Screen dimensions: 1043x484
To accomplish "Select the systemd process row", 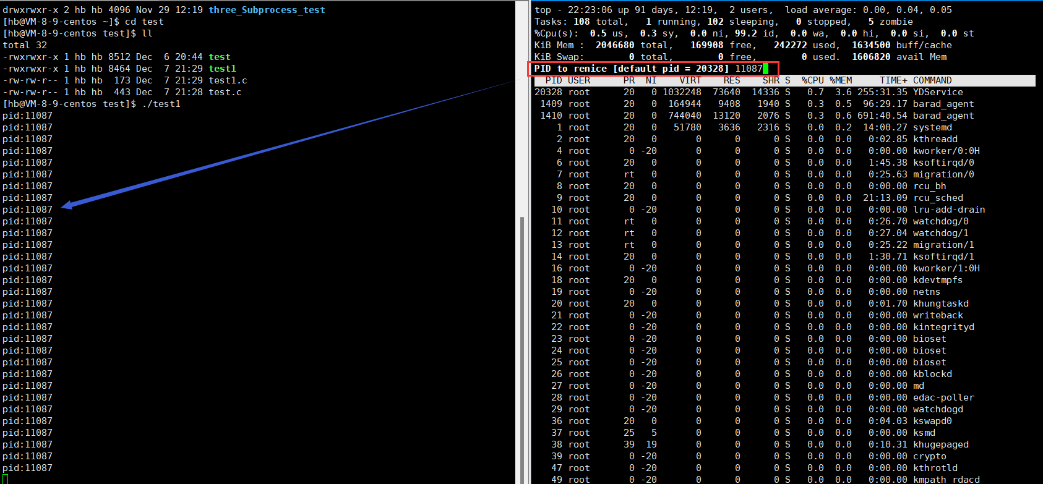I will coord(784,127).
